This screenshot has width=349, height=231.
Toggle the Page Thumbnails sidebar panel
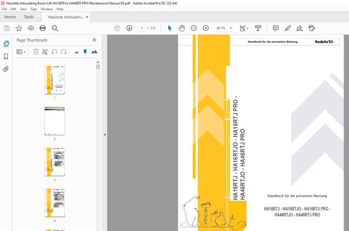[6, 44]
